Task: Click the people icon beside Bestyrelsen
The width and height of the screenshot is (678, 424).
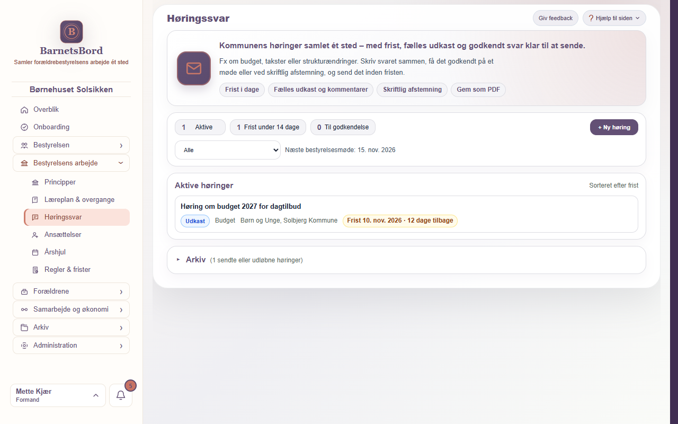Action: [24, 145]
